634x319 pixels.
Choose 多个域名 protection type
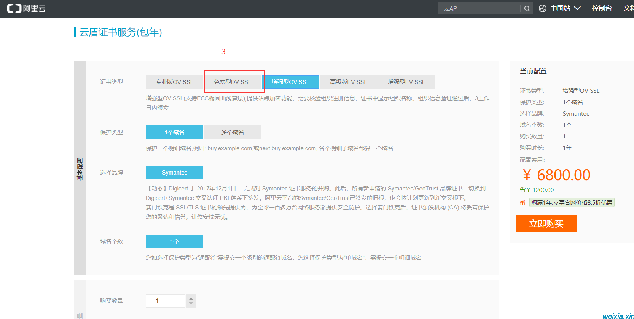(x=233, y=132)
